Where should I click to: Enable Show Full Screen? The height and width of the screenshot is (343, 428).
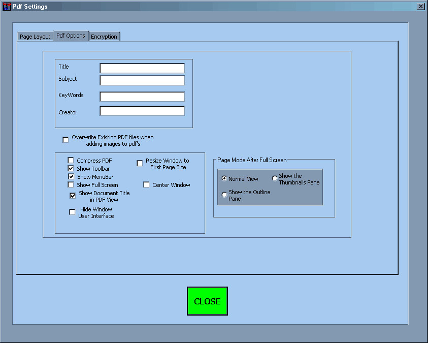(x=71, y=184)
